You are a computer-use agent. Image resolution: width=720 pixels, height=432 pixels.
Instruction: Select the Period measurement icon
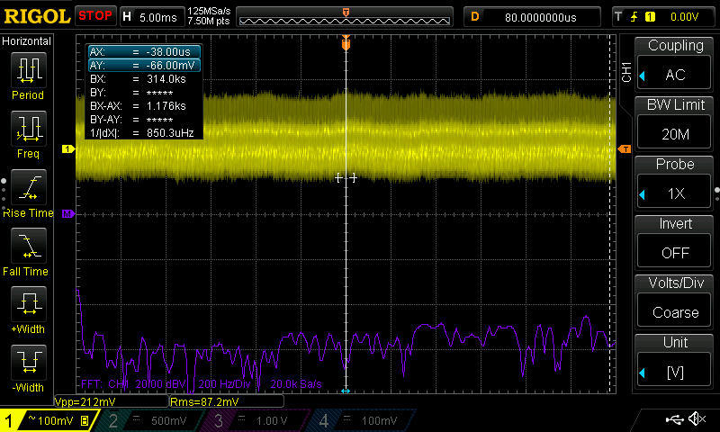pos(29,70)
